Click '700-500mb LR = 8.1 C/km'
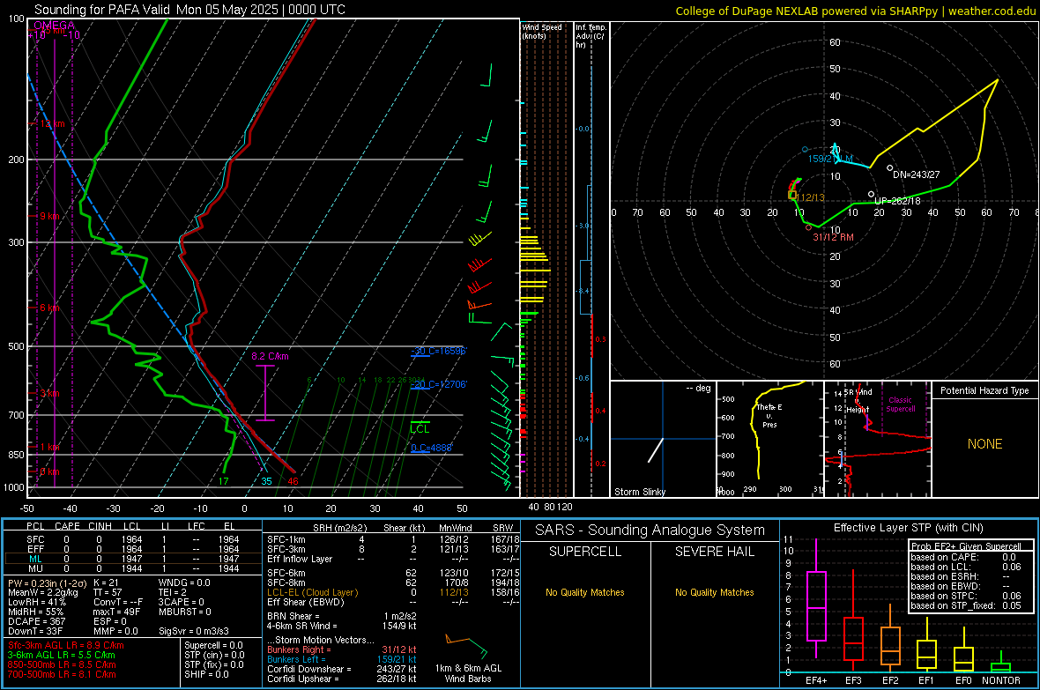 [62, 675]
